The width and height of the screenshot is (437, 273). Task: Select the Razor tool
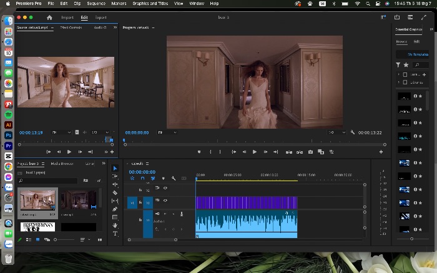tap(115, 192)
